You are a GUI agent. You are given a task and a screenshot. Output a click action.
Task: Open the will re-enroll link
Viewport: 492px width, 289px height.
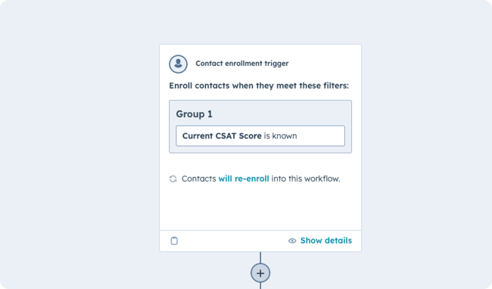tap(244, 179)
